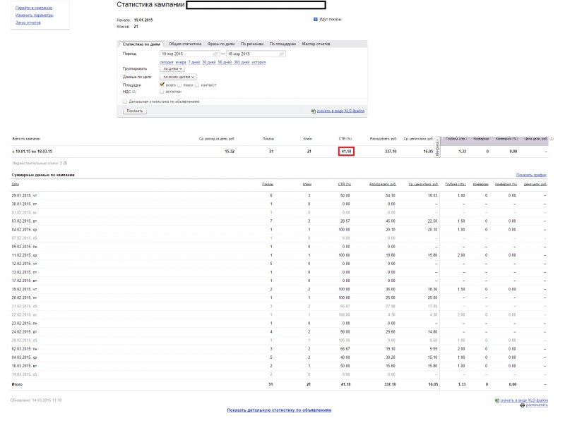Screen dimensions: 565x423
Task: Click the распечатать link
Action: [x=537, y=405]
